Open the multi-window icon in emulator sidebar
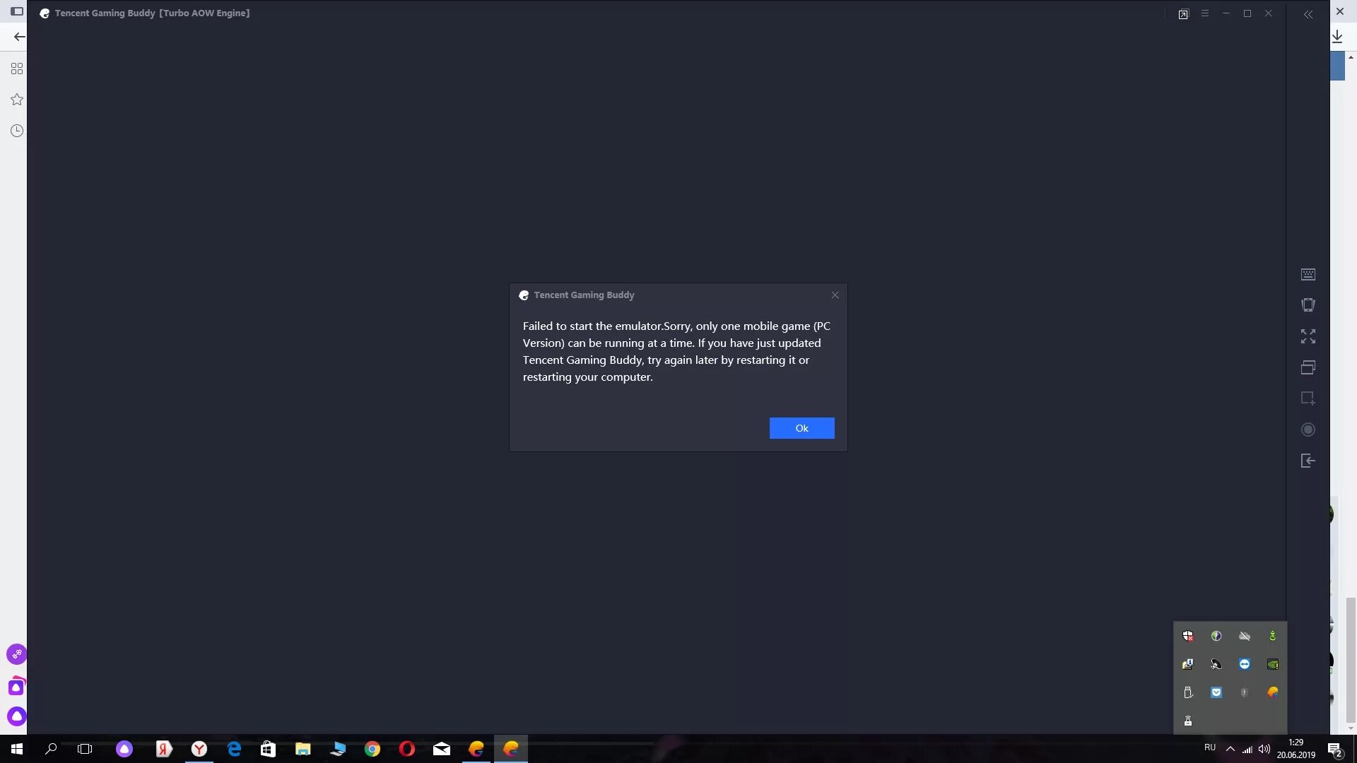This screenshot has width=1357, height=763. point(1308,367)
